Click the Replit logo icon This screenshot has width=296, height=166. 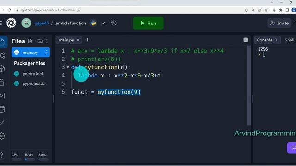[x=11, y=23]
